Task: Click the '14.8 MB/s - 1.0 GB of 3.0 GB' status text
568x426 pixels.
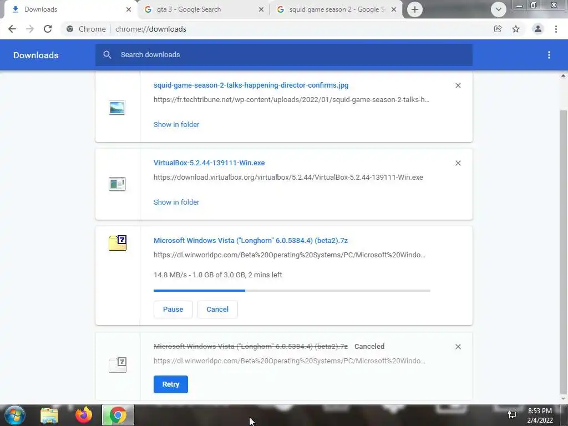Action: [x=217, y=275]
